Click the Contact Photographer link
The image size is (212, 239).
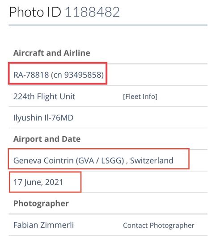(x=159, y=226)
